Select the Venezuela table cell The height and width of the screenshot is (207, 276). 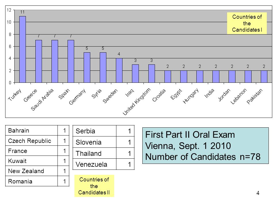point(94,164)
